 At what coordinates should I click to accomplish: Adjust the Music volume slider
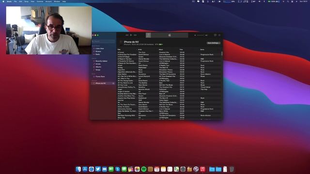[x=200, y=35]
